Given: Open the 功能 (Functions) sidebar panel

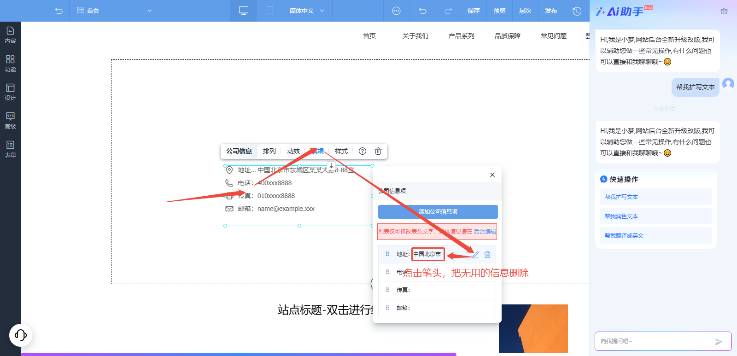Looking at the screenshot, I should click(10, 64).
